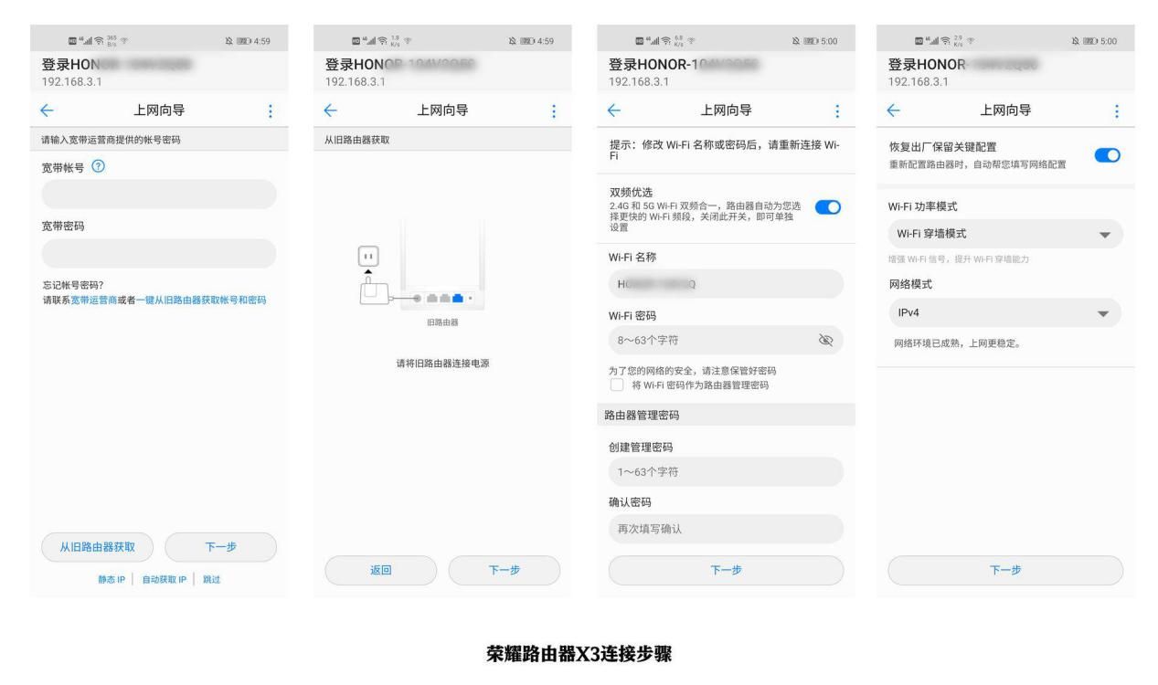Image resolution: width=1158 pixels, height=685 pixels.
Task: Tap the 从旧路由器获取 button
Action: point(98,547)
